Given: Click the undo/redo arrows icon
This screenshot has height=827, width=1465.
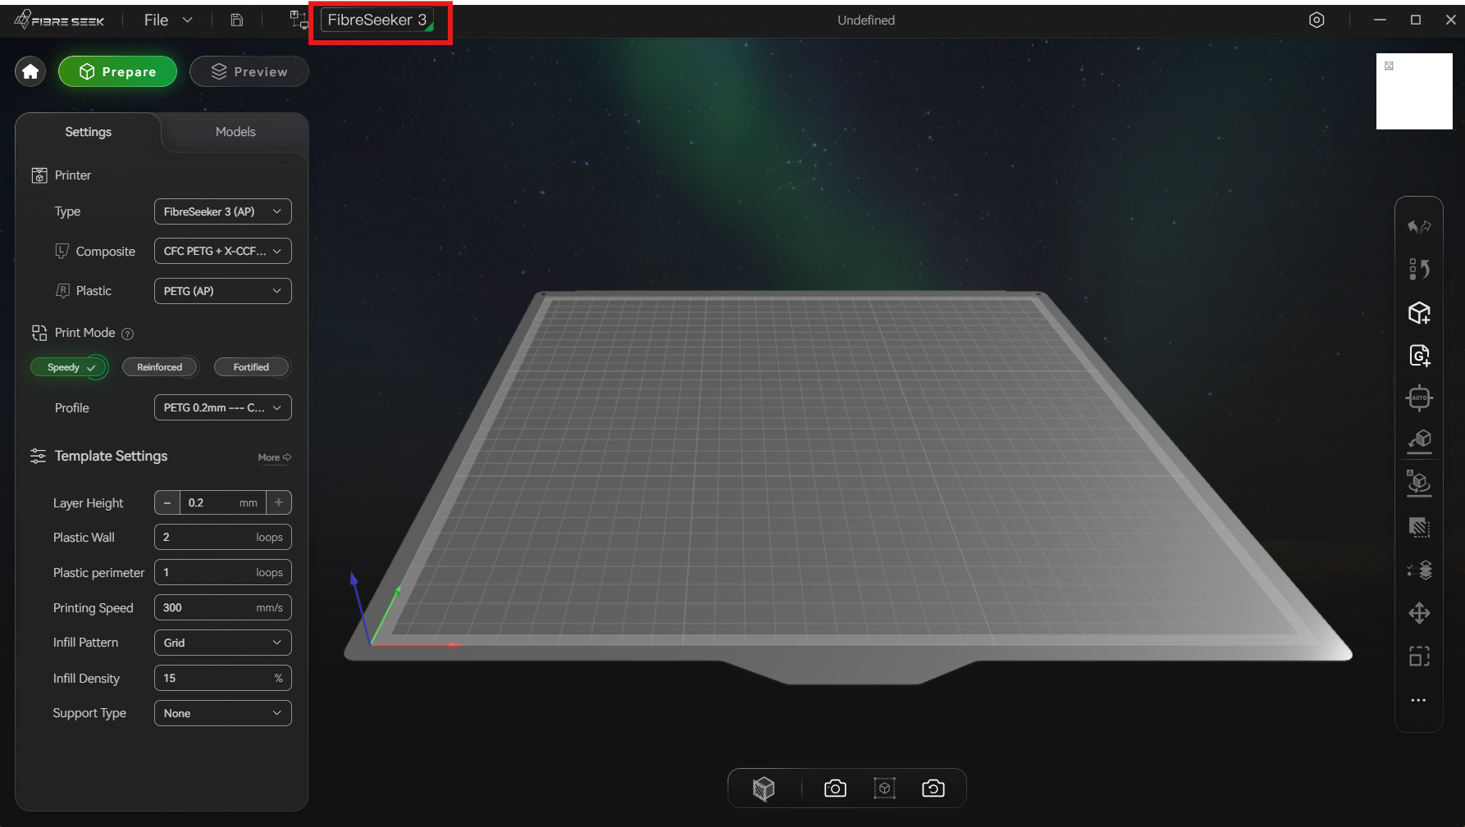Looking at the screenshot, I should coord(1419,226).
